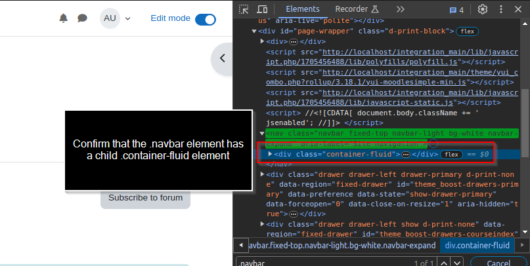Click the Edit mode label
The image size is (530, 266).
click(170, 18)
